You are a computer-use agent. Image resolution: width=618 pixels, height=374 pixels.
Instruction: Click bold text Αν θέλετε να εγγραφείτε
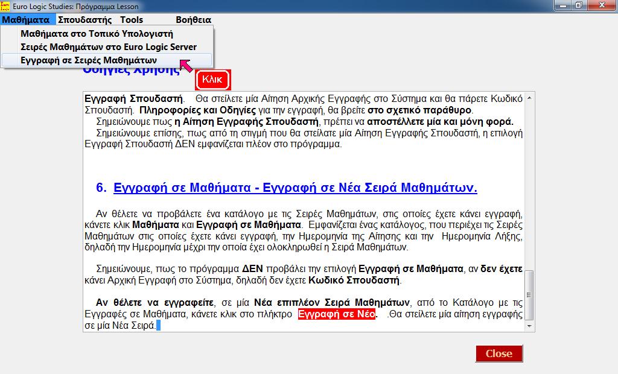155,303
